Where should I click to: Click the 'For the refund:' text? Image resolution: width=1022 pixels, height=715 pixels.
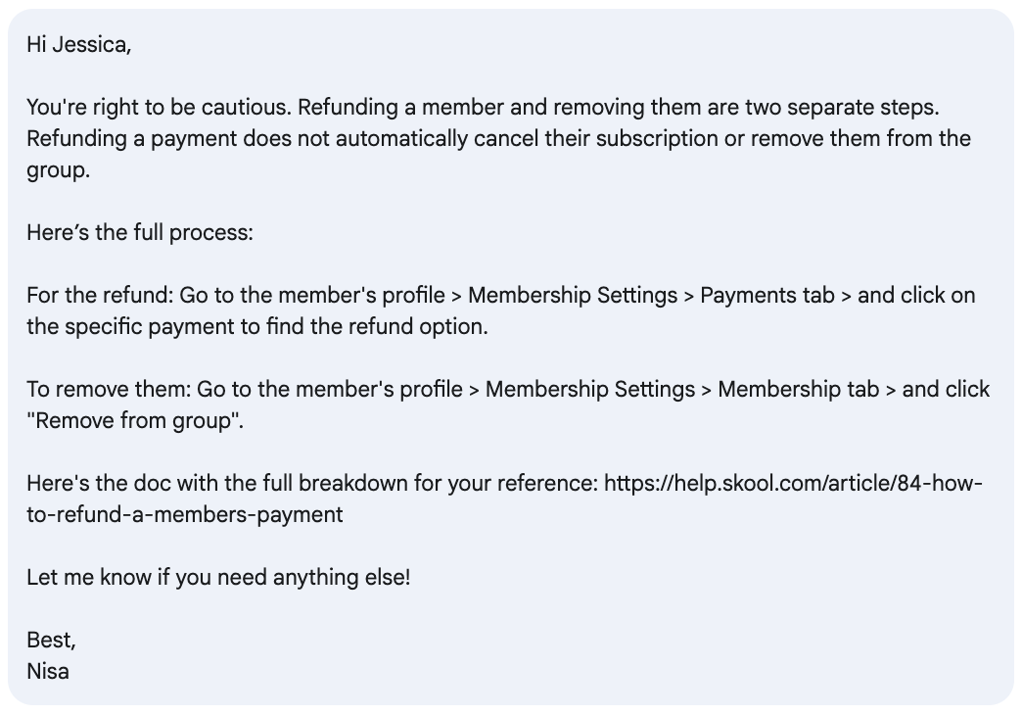coord(101,296)
